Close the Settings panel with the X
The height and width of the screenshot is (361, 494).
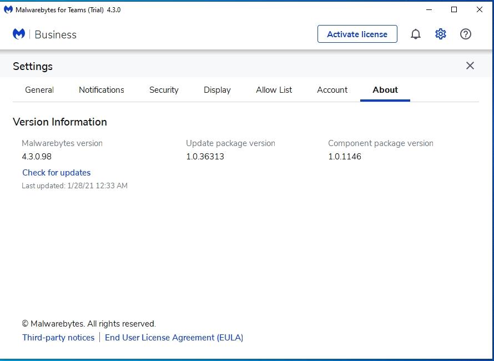tap(470, 66)
